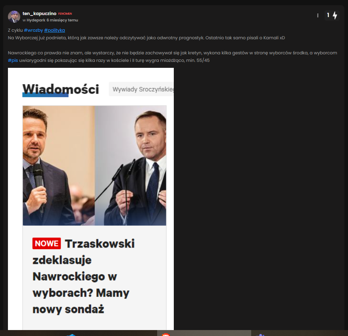348x336 pixels.
Task: Click the '6 miesięcy temu' timestamp
Action: click(x=62, y=20)
